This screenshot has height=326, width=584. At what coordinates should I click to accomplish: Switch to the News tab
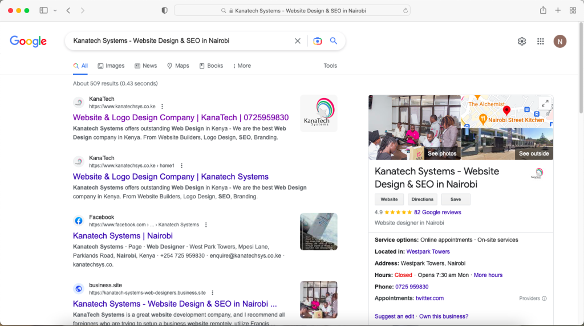145,66
